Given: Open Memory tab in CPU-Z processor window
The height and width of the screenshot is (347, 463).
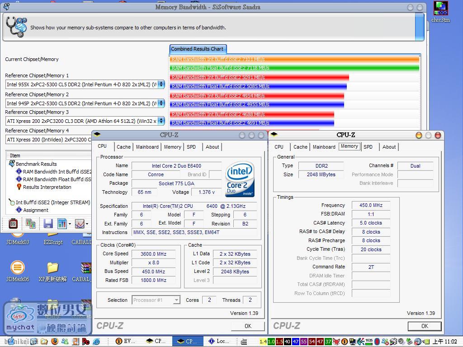Looking at the screenshot, I should point(172,147).
